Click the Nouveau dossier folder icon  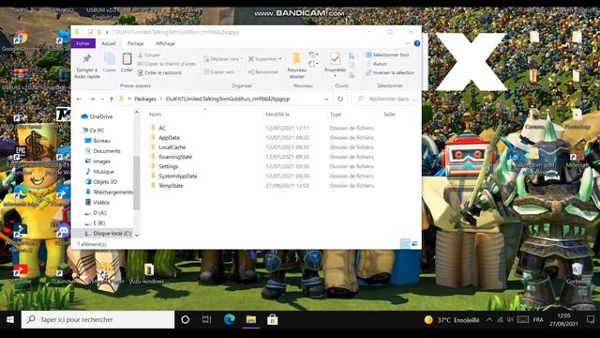click(x=296, y=58)
